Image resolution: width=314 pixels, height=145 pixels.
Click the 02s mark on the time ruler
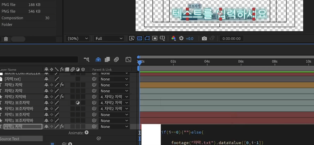[173, 62]
